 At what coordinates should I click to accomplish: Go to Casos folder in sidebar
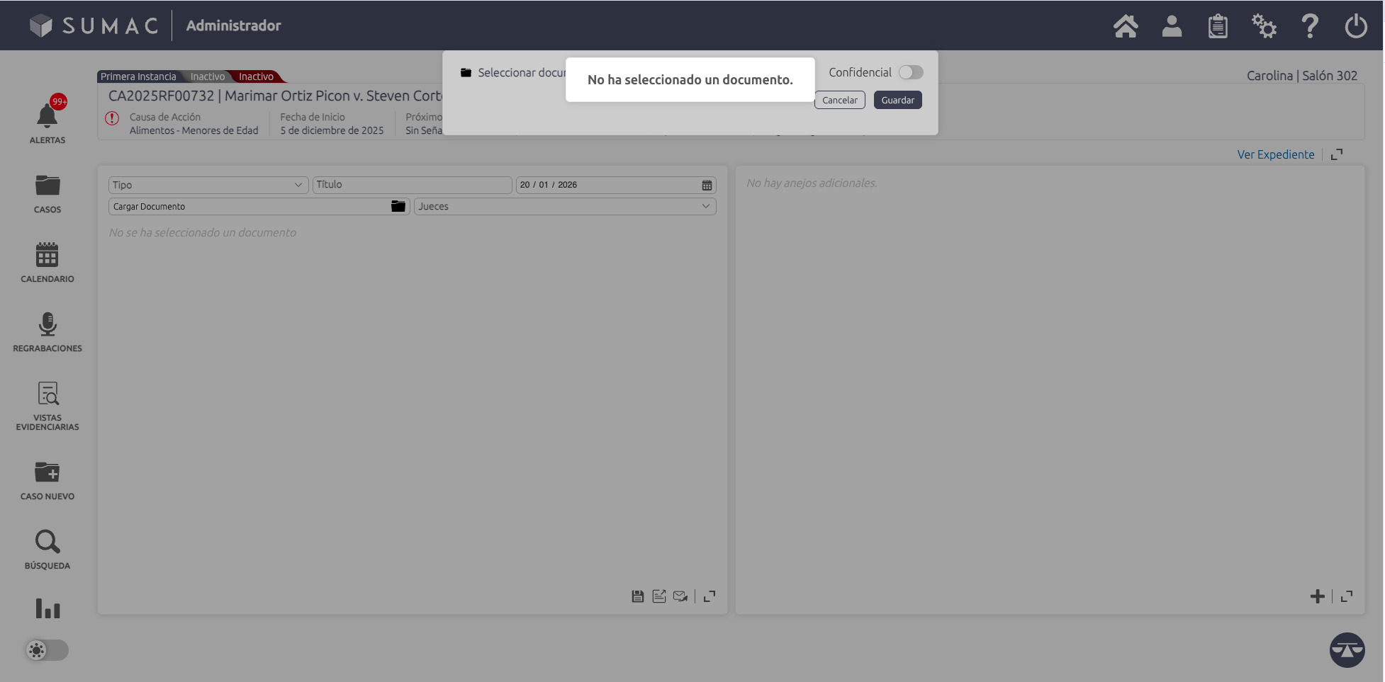47,193
